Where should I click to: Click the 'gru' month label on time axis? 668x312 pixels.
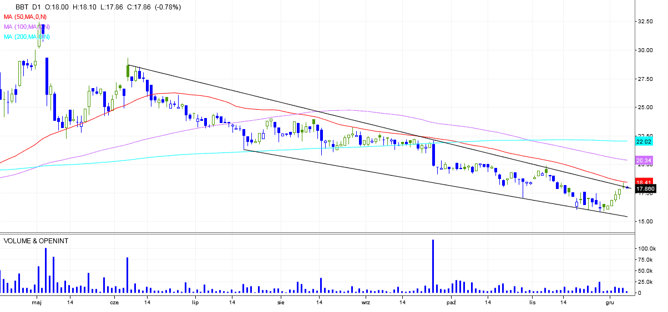610,303
